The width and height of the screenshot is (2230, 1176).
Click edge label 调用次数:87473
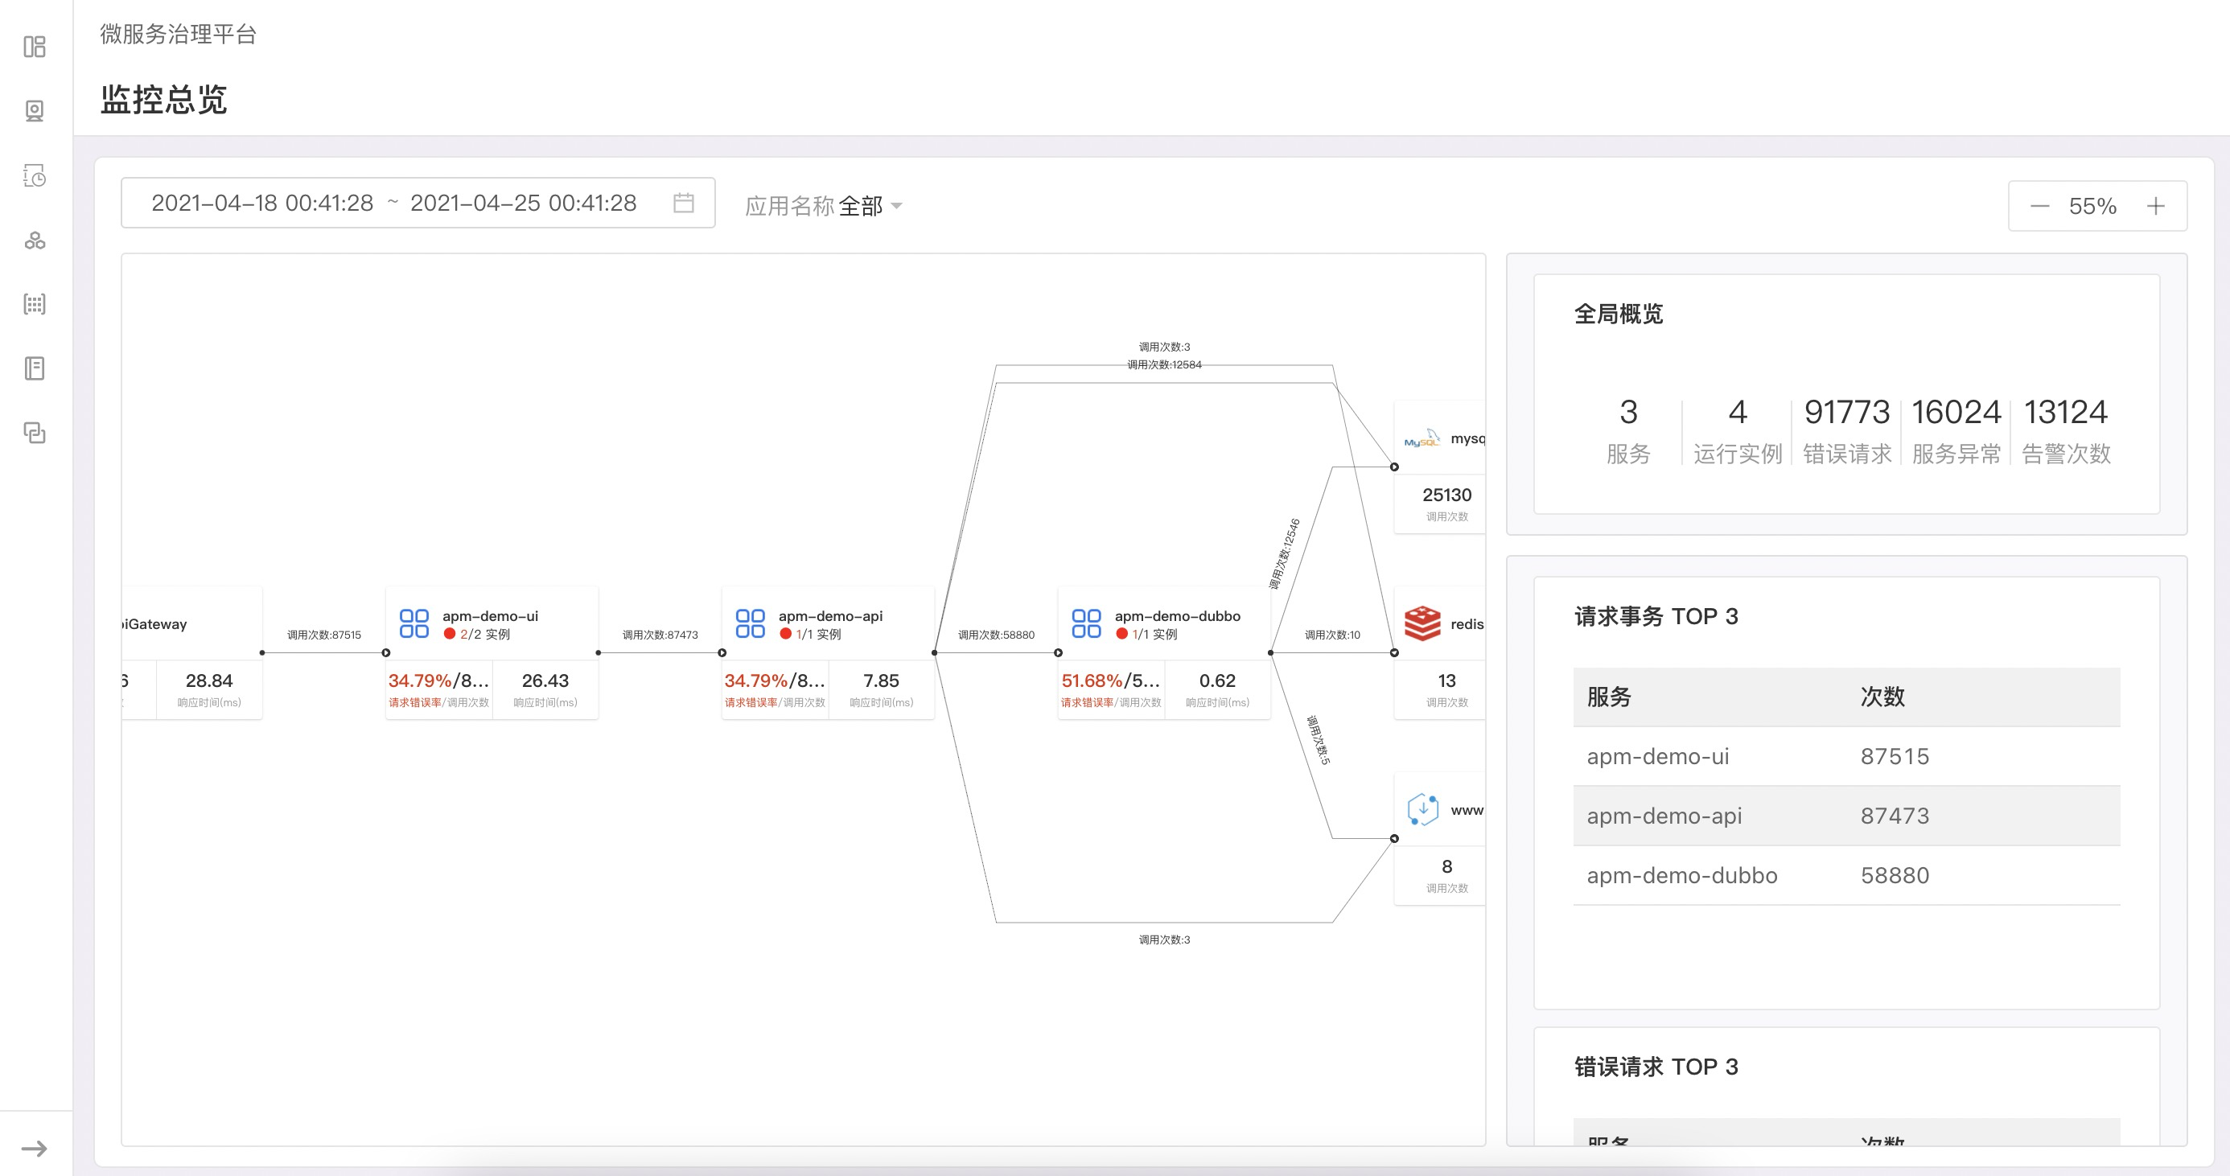click(660, 635)
